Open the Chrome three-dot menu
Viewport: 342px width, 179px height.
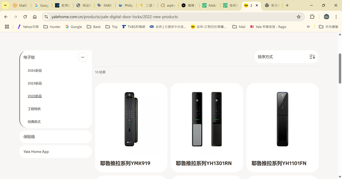[336, 17]
